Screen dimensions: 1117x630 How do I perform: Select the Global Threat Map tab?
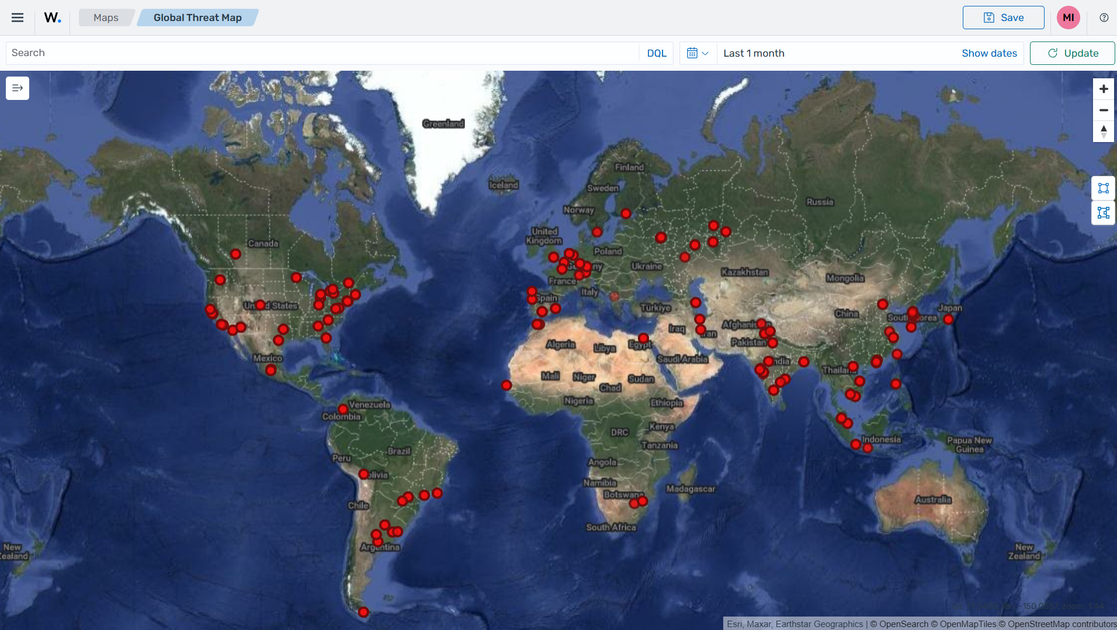click(x=197, y=18)
